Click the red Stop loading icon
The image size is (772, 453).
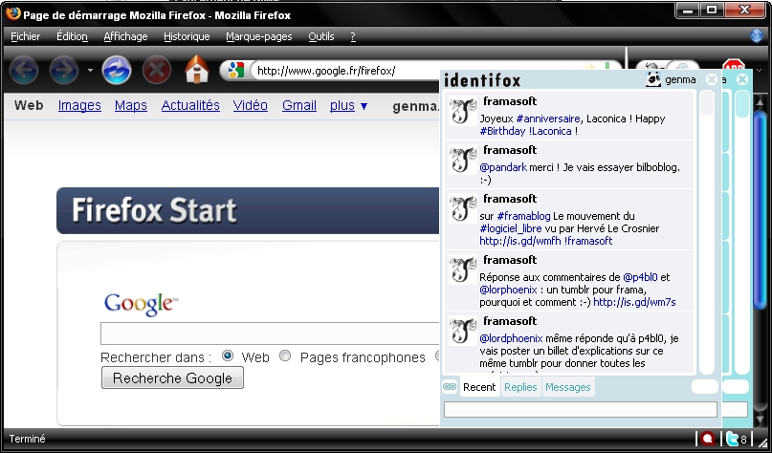tap(157, 71)
